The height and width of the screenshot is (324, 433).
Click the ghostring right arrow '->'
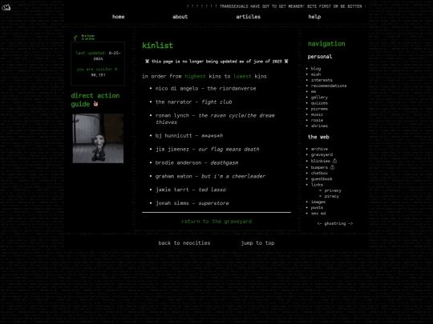point(350,223)
